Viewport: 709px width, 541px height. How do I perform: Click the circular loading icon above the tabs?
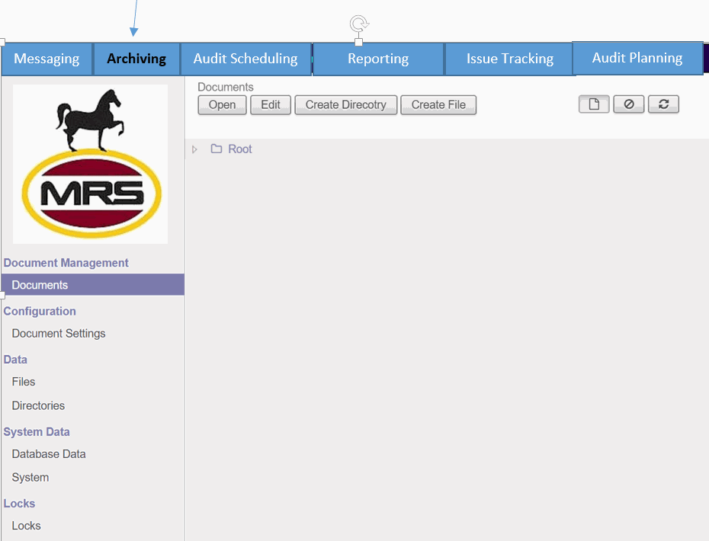358,23
